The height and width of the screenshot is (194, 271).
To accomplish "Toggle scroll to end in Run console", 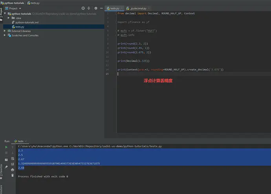I will (x=13, y=164).
